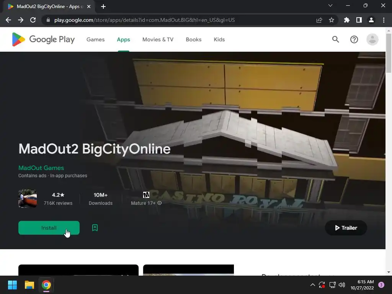Open File Explorer from taskbar
This screenshot has width=392, height=294.
coord(29,285)
